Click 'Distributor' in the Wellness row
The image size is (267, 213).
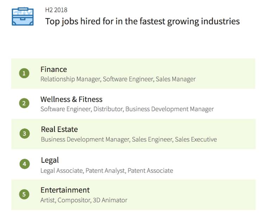coord(108,109)
